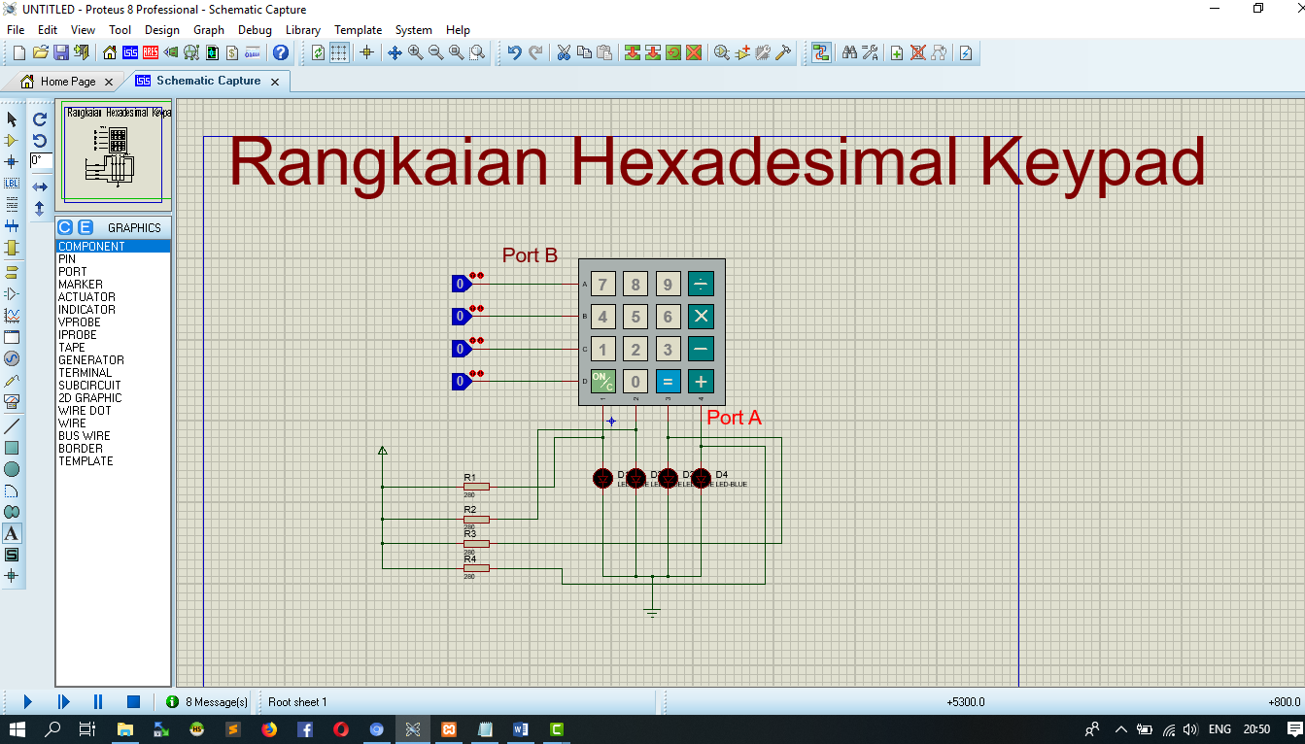The image size is (1305, 744).
Task: Select the Selection Mode arrow tool
Action: (x=12, y=119)
